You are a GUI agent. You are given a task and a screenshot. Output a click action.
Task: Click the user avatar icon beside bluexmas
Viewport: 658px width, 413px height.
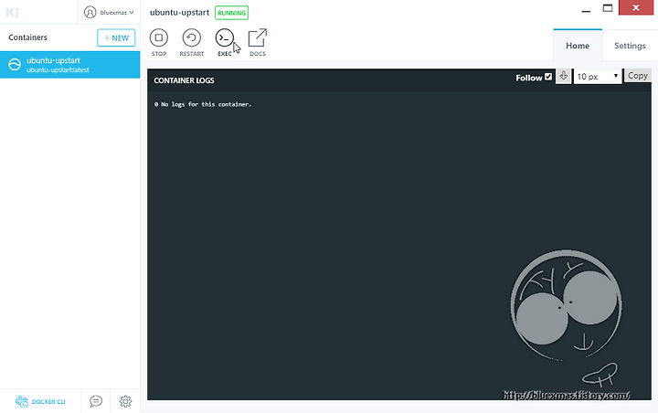pyautogui.click(x=90, y=12)
